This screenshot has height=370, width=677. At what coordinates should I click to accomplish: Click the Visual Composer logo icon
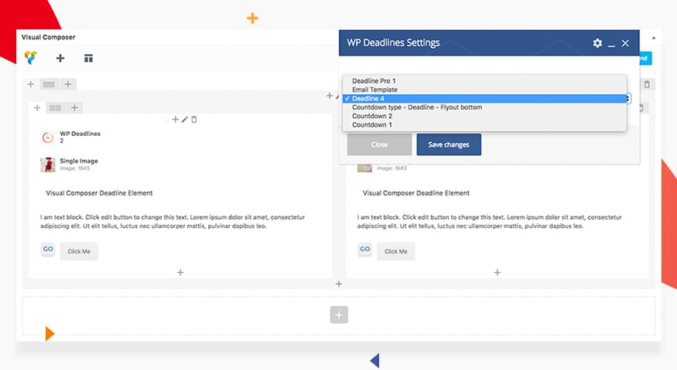pos(31,57)
